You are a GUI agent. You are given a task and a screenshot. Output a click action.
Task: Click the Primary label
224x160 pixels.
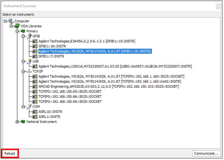tap(32, 31)
